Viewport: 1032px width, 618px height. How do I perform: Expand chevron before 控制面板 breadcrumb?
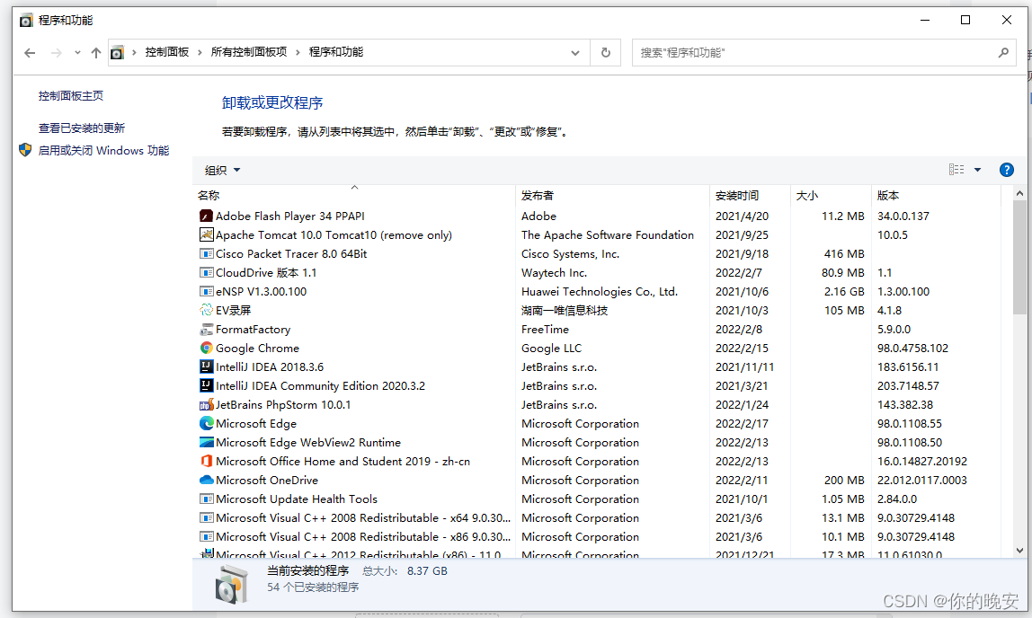[x=134, y=52]
